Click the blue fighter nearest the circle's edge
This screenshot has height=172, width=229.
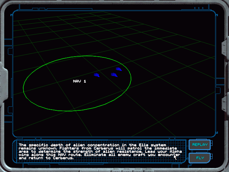point(119,69)
